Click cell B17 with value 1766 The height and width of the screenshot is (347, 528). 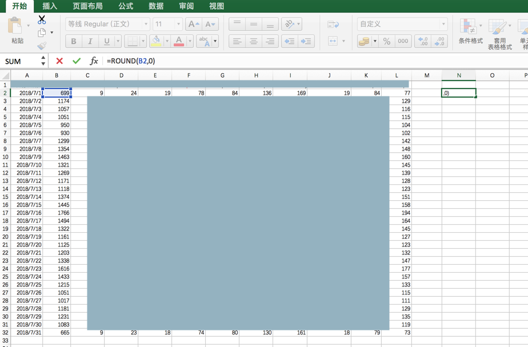tap(57, 213)
